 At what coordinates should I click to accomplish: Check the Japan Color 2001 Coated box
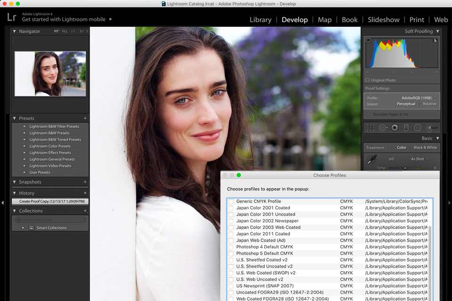tap(231, 208)
